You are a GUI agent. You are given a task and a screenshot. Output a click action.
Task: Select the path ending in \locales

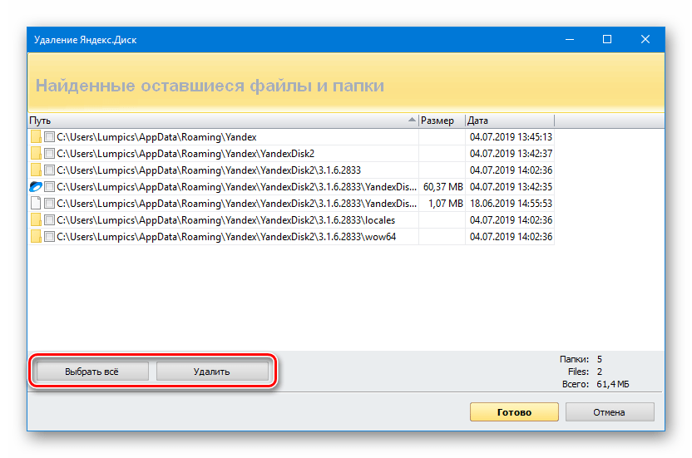(x=226, y=220)
